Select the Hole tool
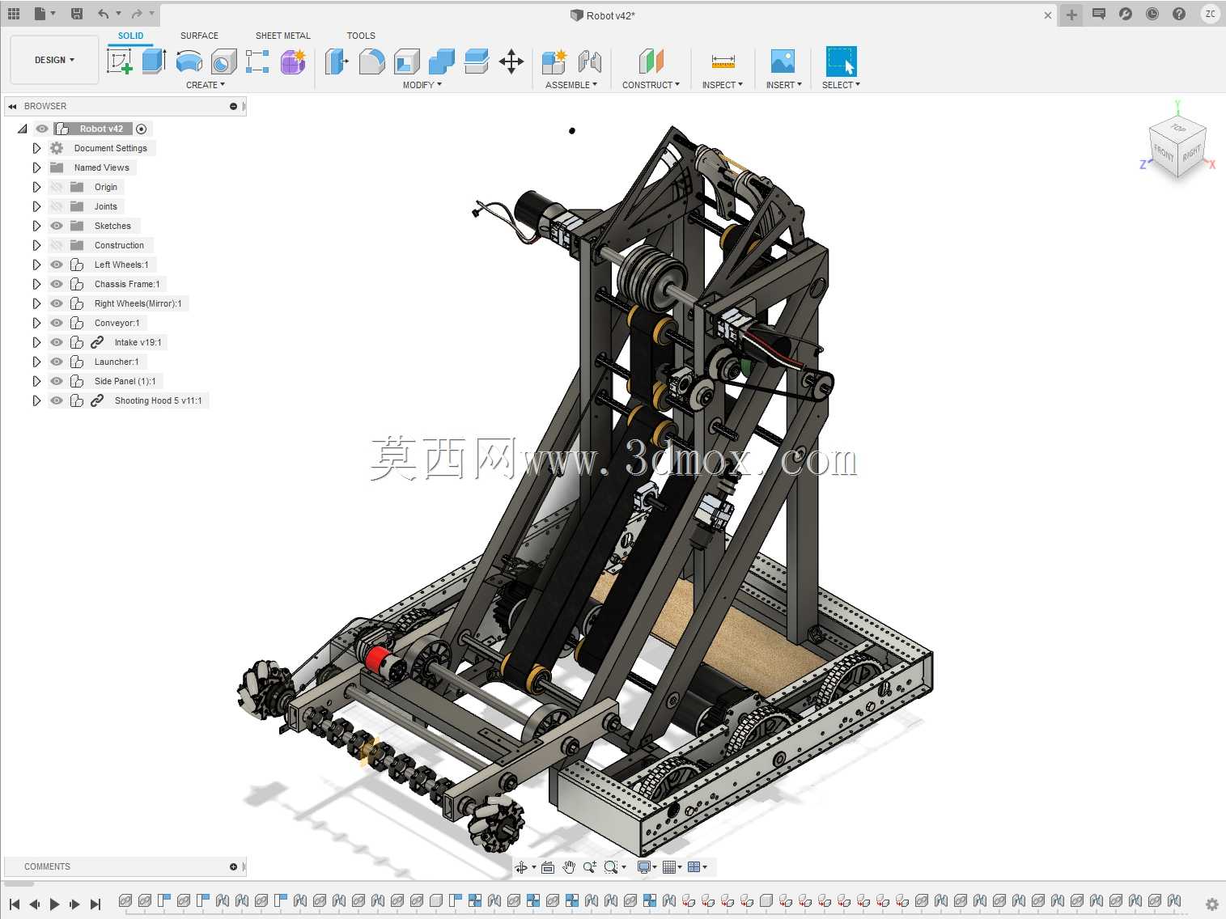 pyautogui.click(x=224, y=61)
